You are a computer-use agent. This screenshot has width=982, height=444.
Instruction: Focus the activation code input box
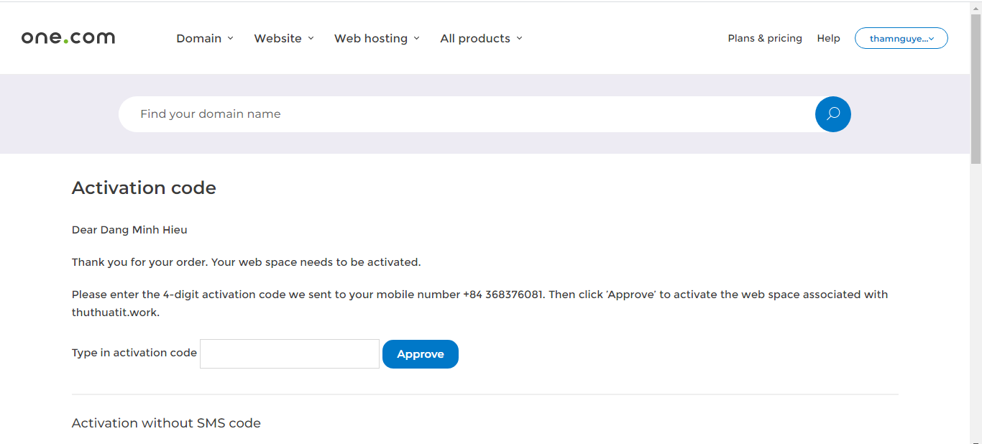pyautogui.click(x=289, y=353)
